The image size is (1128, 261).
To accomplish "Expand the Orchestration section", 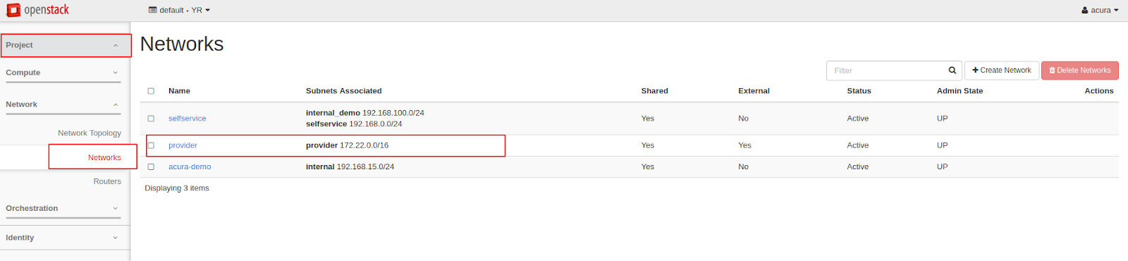I will [x=62, y=209].
